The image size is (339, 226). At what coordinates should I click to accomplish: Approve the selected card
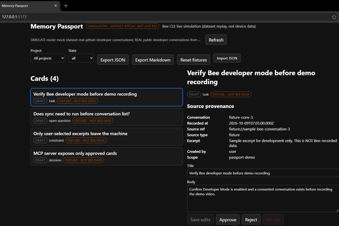coord(228,220)
